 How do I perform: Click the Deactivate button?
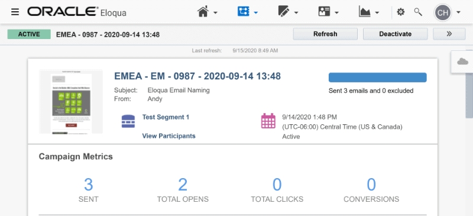395,34
